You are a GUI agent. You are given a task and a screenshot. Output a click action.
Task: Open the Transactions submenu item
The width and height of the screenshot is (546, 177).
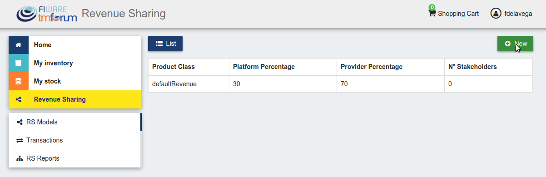pyautogui.click(x=75, y=140)
